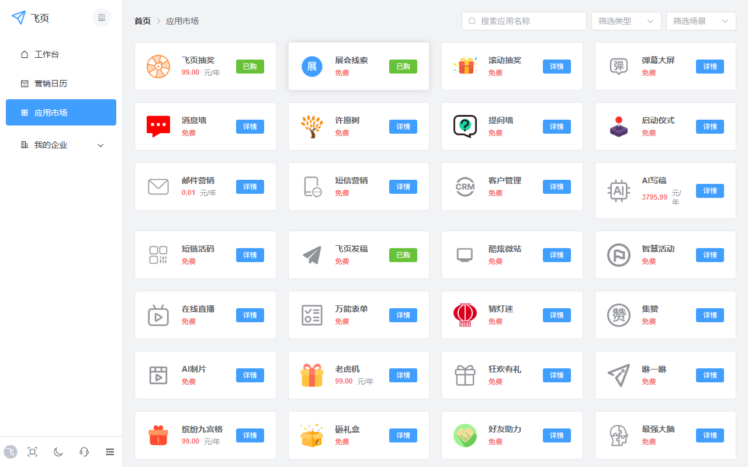
Task: Click the 消息墙 message wall speech bubble icon
Action: 158,126
